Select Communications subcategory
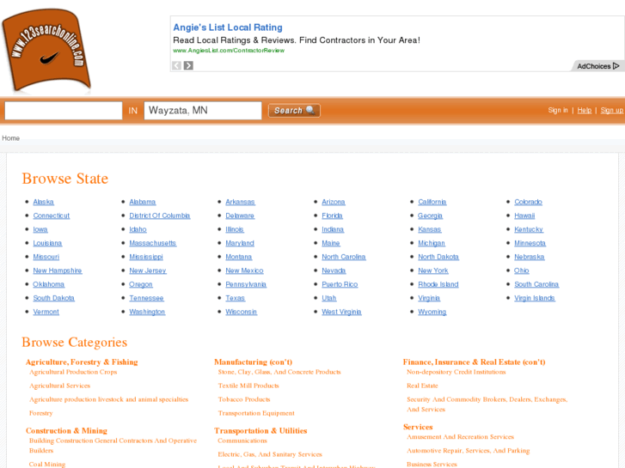625x468 pixels. pyautogui.click(x=242, y=441)
